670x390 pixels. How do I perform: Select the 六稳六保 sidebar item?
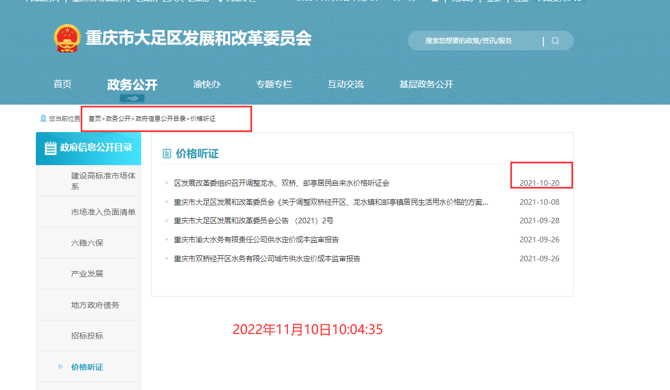click(89, 243)
